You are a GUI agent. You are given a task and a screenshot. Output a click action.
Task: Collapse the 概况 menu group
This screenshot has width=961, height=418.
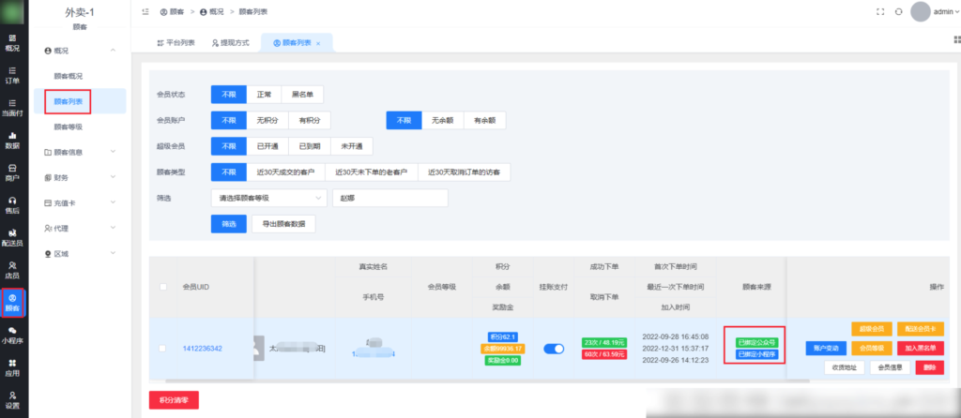[81, 51]
